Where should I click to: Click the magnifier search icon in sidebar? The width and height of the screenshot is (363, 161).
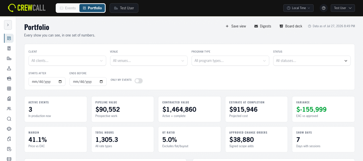[9, 119]
